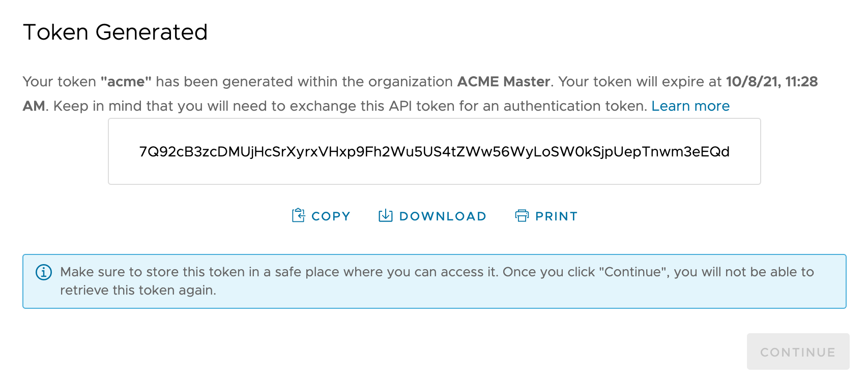Image resolution: width=867 pixels, height=387 pixels.
Task: Click the expiry date 10/8/21, 11:28
Action: [x=771, y=82]
